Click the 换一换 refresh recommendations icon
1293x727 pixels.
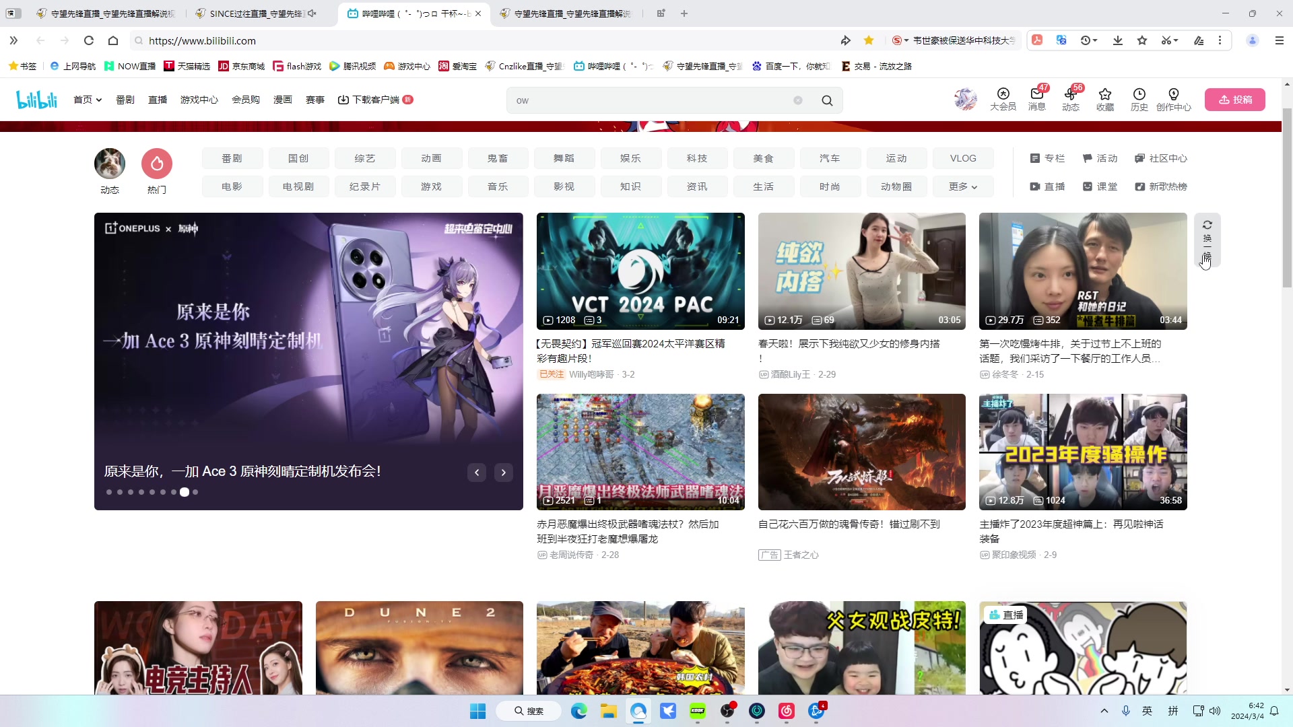pos(1207,225)
